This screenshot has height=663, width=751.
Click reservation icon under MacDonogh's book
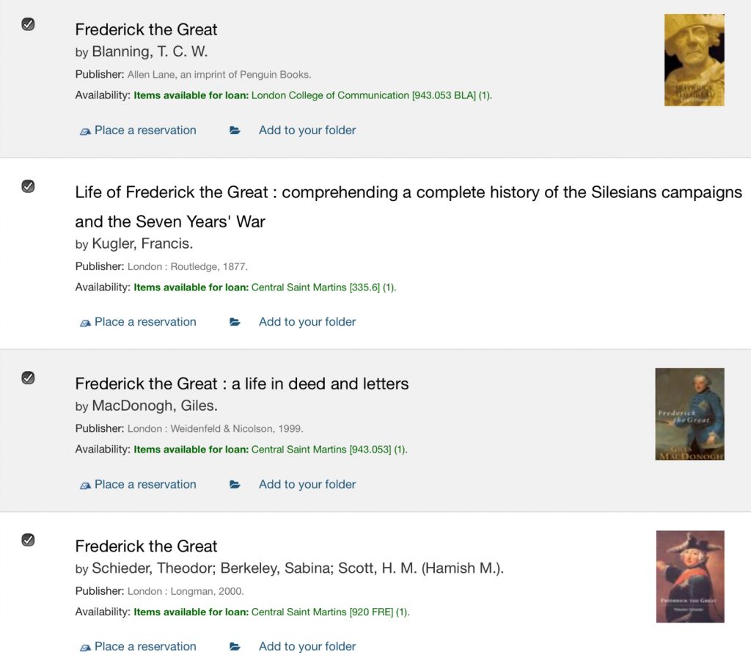[x=85, y=486]
